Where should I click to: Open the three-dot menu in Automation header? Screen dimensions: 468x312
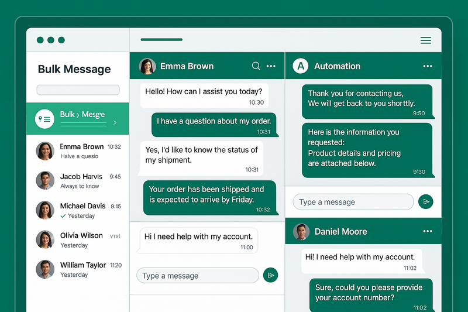tap(428, 66)
